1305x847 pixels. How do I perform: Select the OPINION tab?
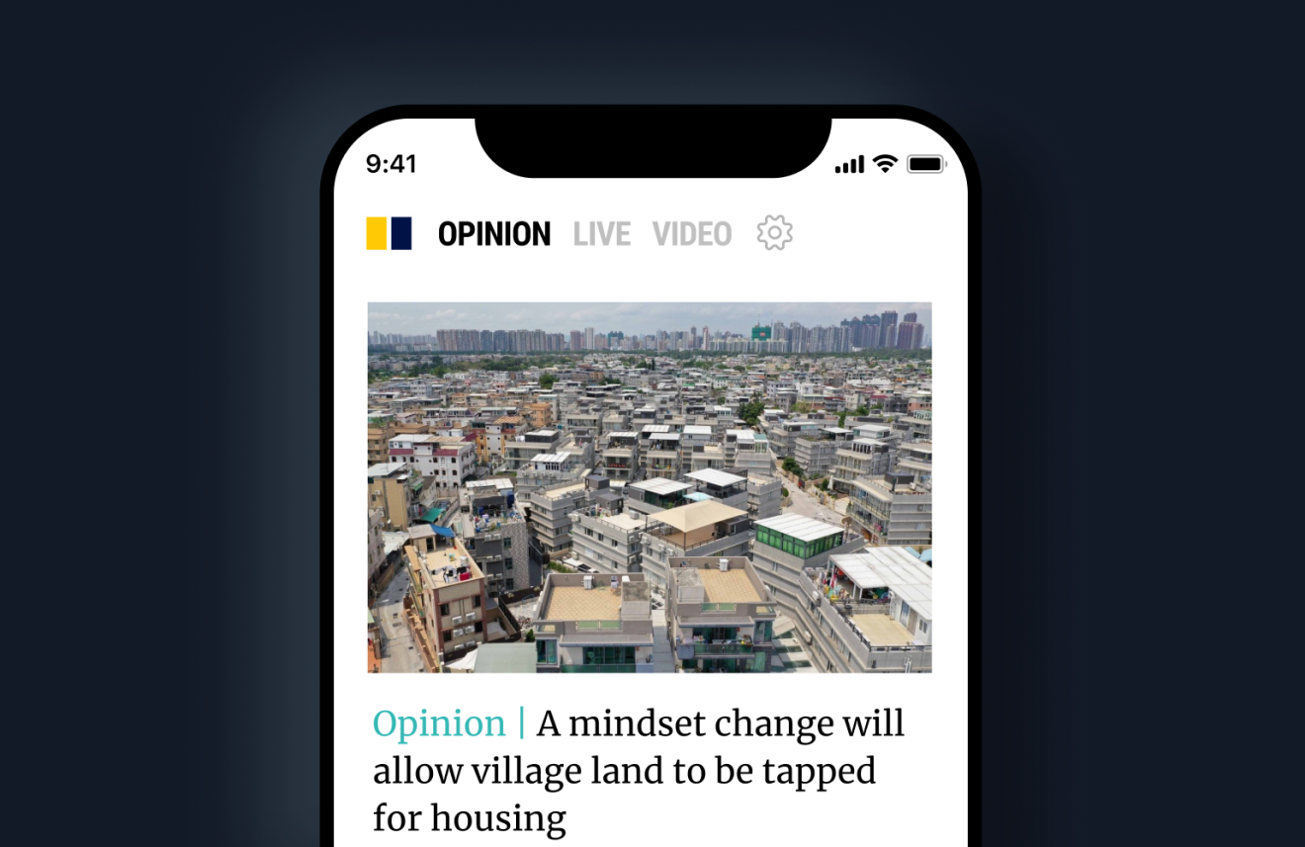coord(494,234)
